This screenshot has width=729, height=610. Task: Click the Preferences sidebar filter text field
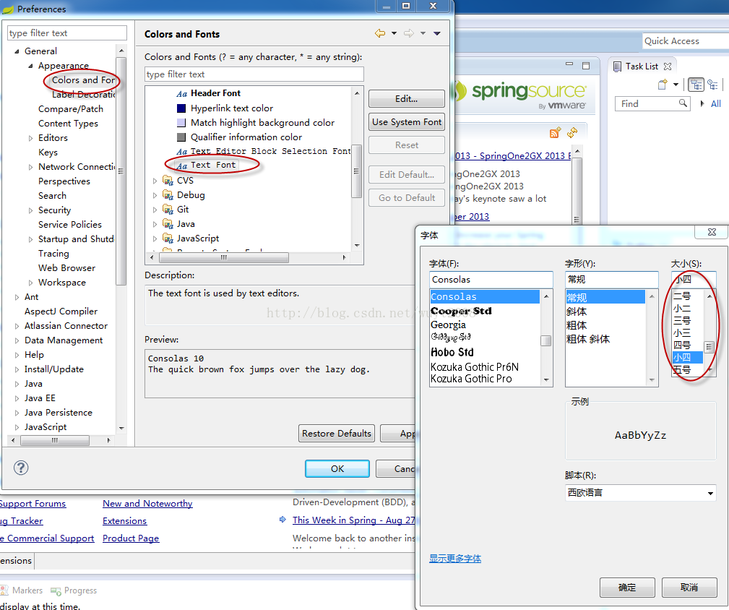[67, 33]
